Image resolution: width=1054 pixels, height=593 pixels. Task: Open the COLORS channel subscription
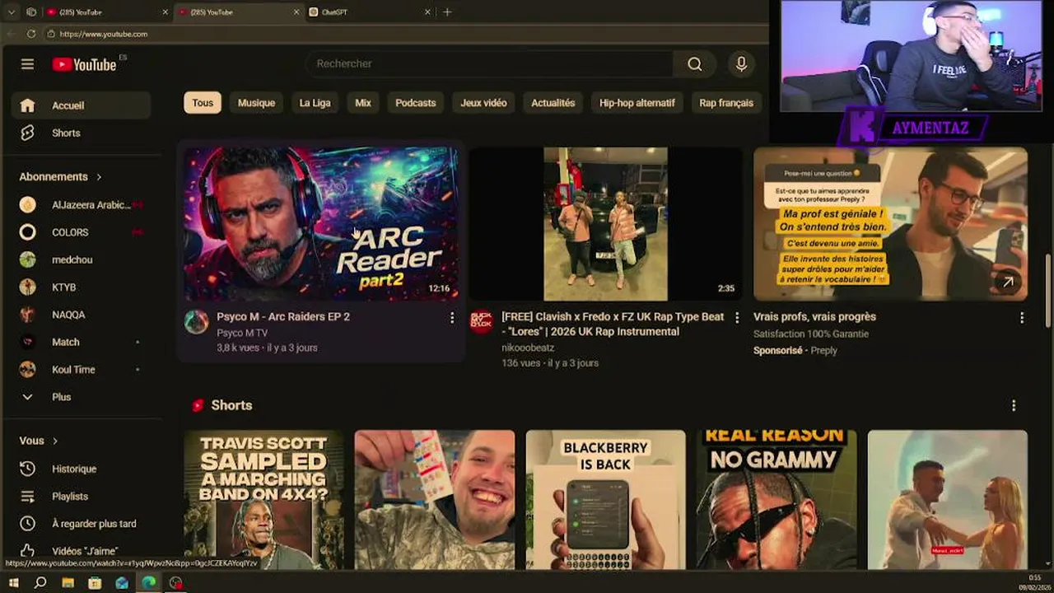(x=81, y=232)
